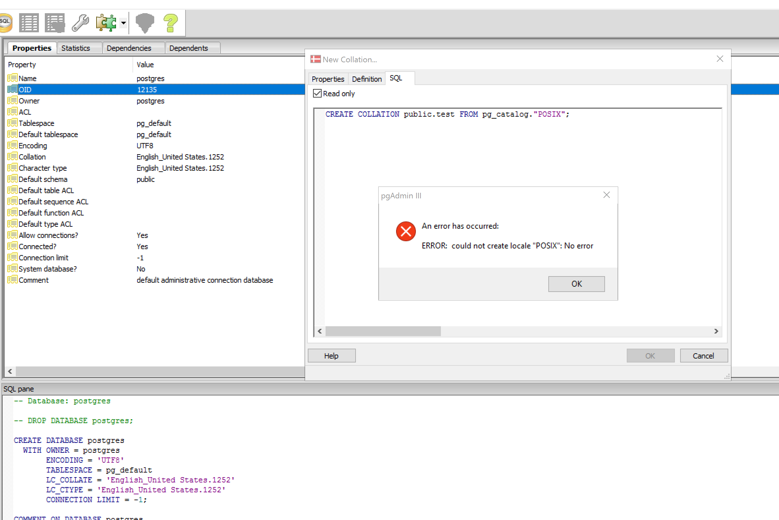
Task: Click the SQL box horizontal scrollbar thumb
Action: (383, 331)
